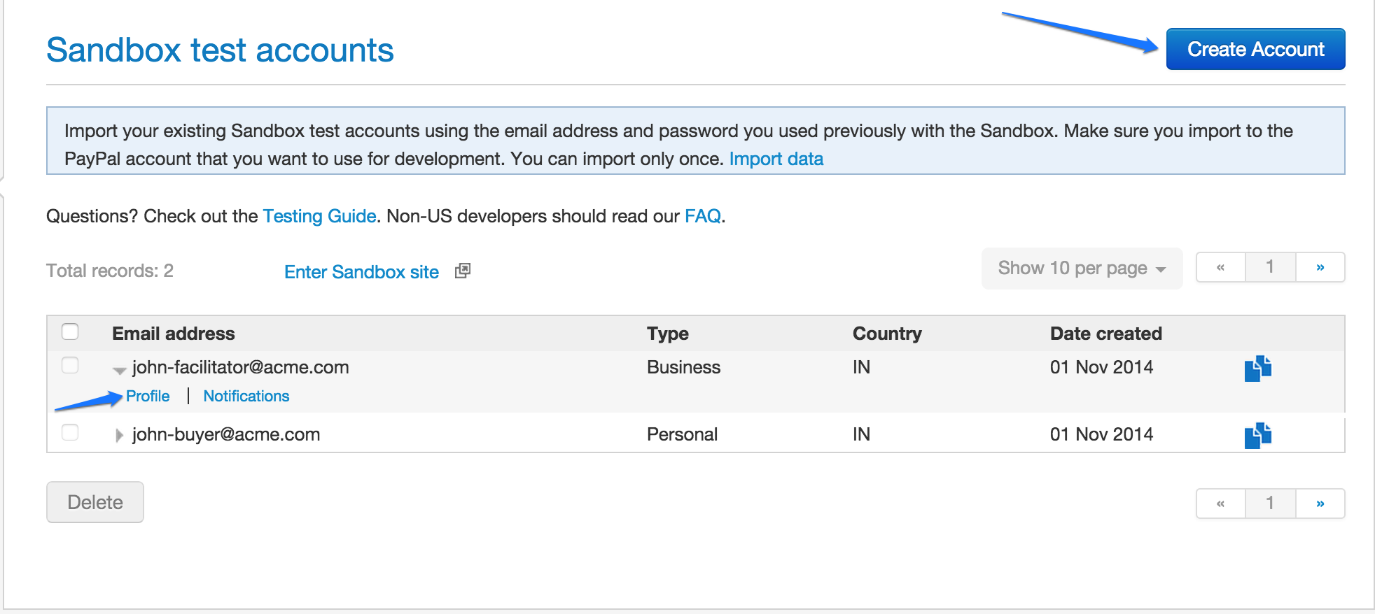Click duplicate icon for john-facilitator account
The width and height of the screenshot is (1375, 614).
[x=1257, y=368]
